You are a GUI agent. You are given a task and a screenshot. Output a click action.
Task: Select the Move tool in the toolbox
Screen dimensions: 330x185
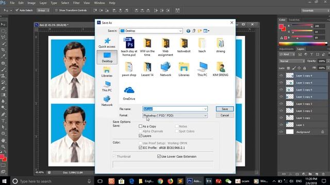pos(3,25)
